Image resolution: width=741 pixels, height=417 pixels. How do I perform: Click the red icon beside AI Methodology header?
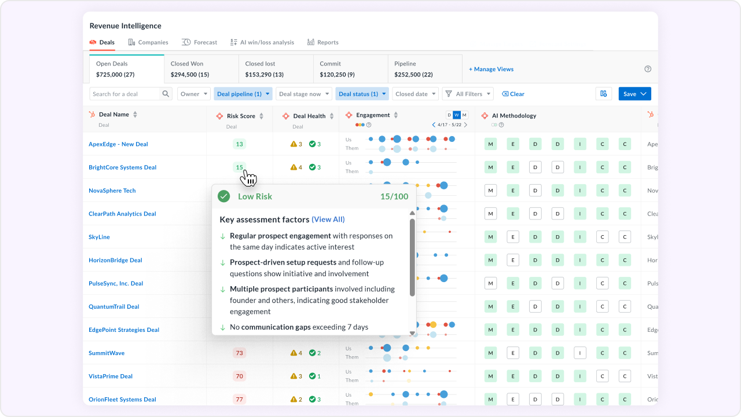[x=485, y=116]
